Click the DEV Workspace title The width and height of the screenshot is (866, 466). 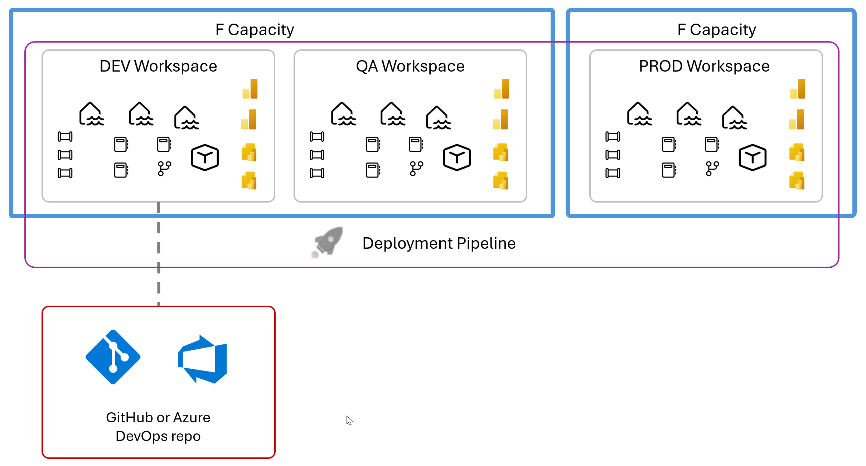[x=158, y=66]
